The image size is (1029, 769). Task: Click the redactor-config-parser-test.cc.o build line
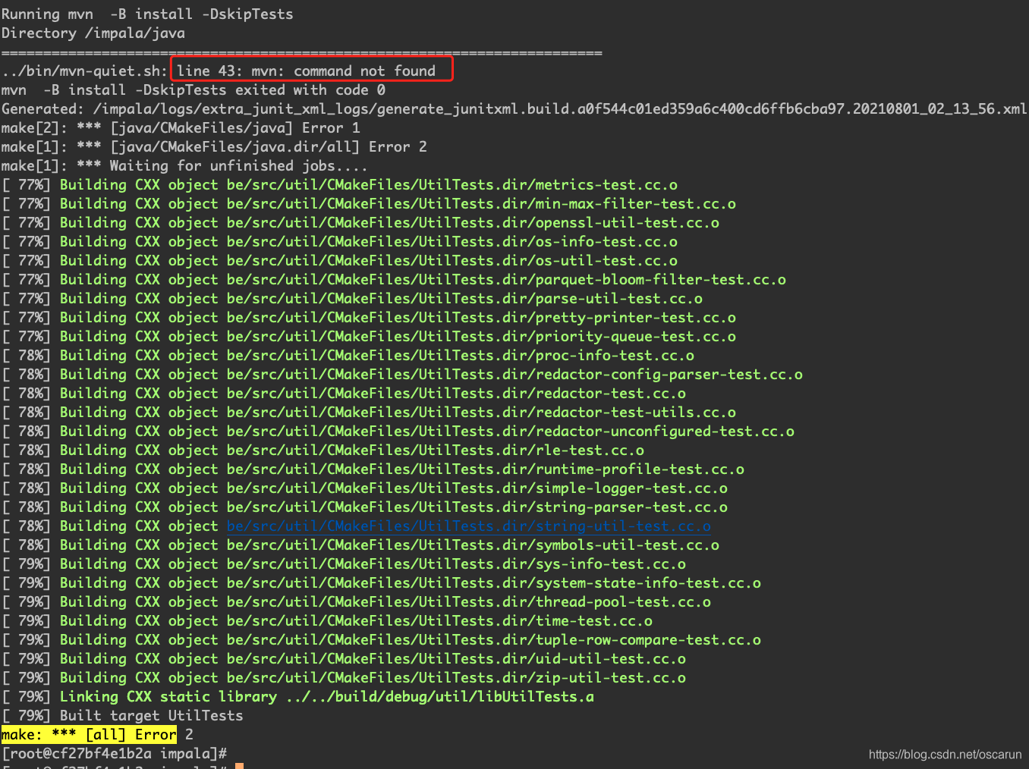402,375
